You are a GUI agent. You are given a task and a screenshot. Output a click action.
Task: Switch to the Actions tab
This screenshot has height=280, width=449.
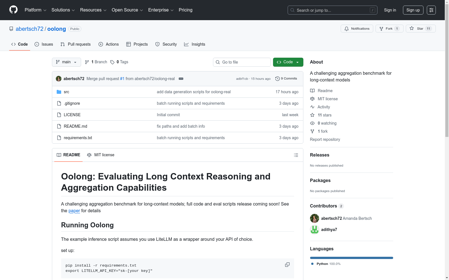109,44
